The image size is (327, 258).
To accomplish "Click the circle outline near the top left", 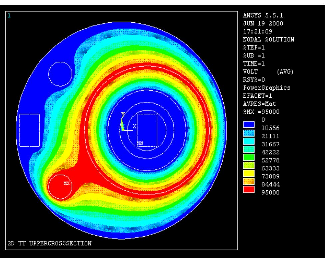I will [60, 74].
